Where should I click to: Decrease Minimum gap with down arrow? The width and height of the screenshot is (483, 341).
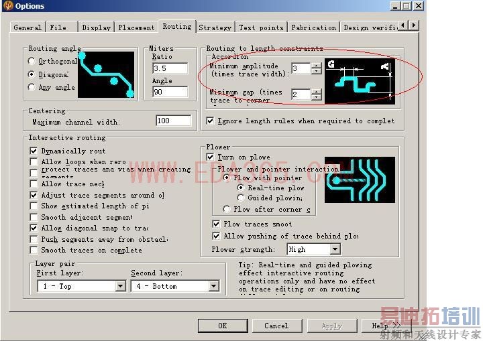[x=317, y=97]
